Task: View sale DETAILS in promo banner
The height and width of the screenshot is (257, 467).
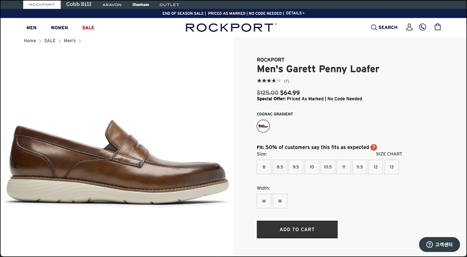Action: 295,13
